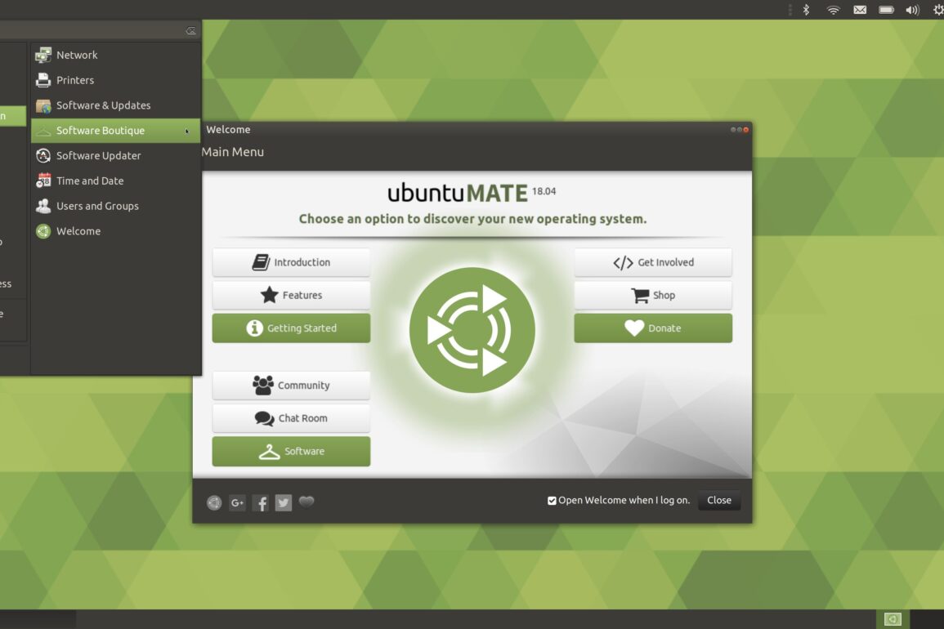Close the Welcome dialog via Close button
This screenshot has width=944, height=629.
click(x=719, y=500)
